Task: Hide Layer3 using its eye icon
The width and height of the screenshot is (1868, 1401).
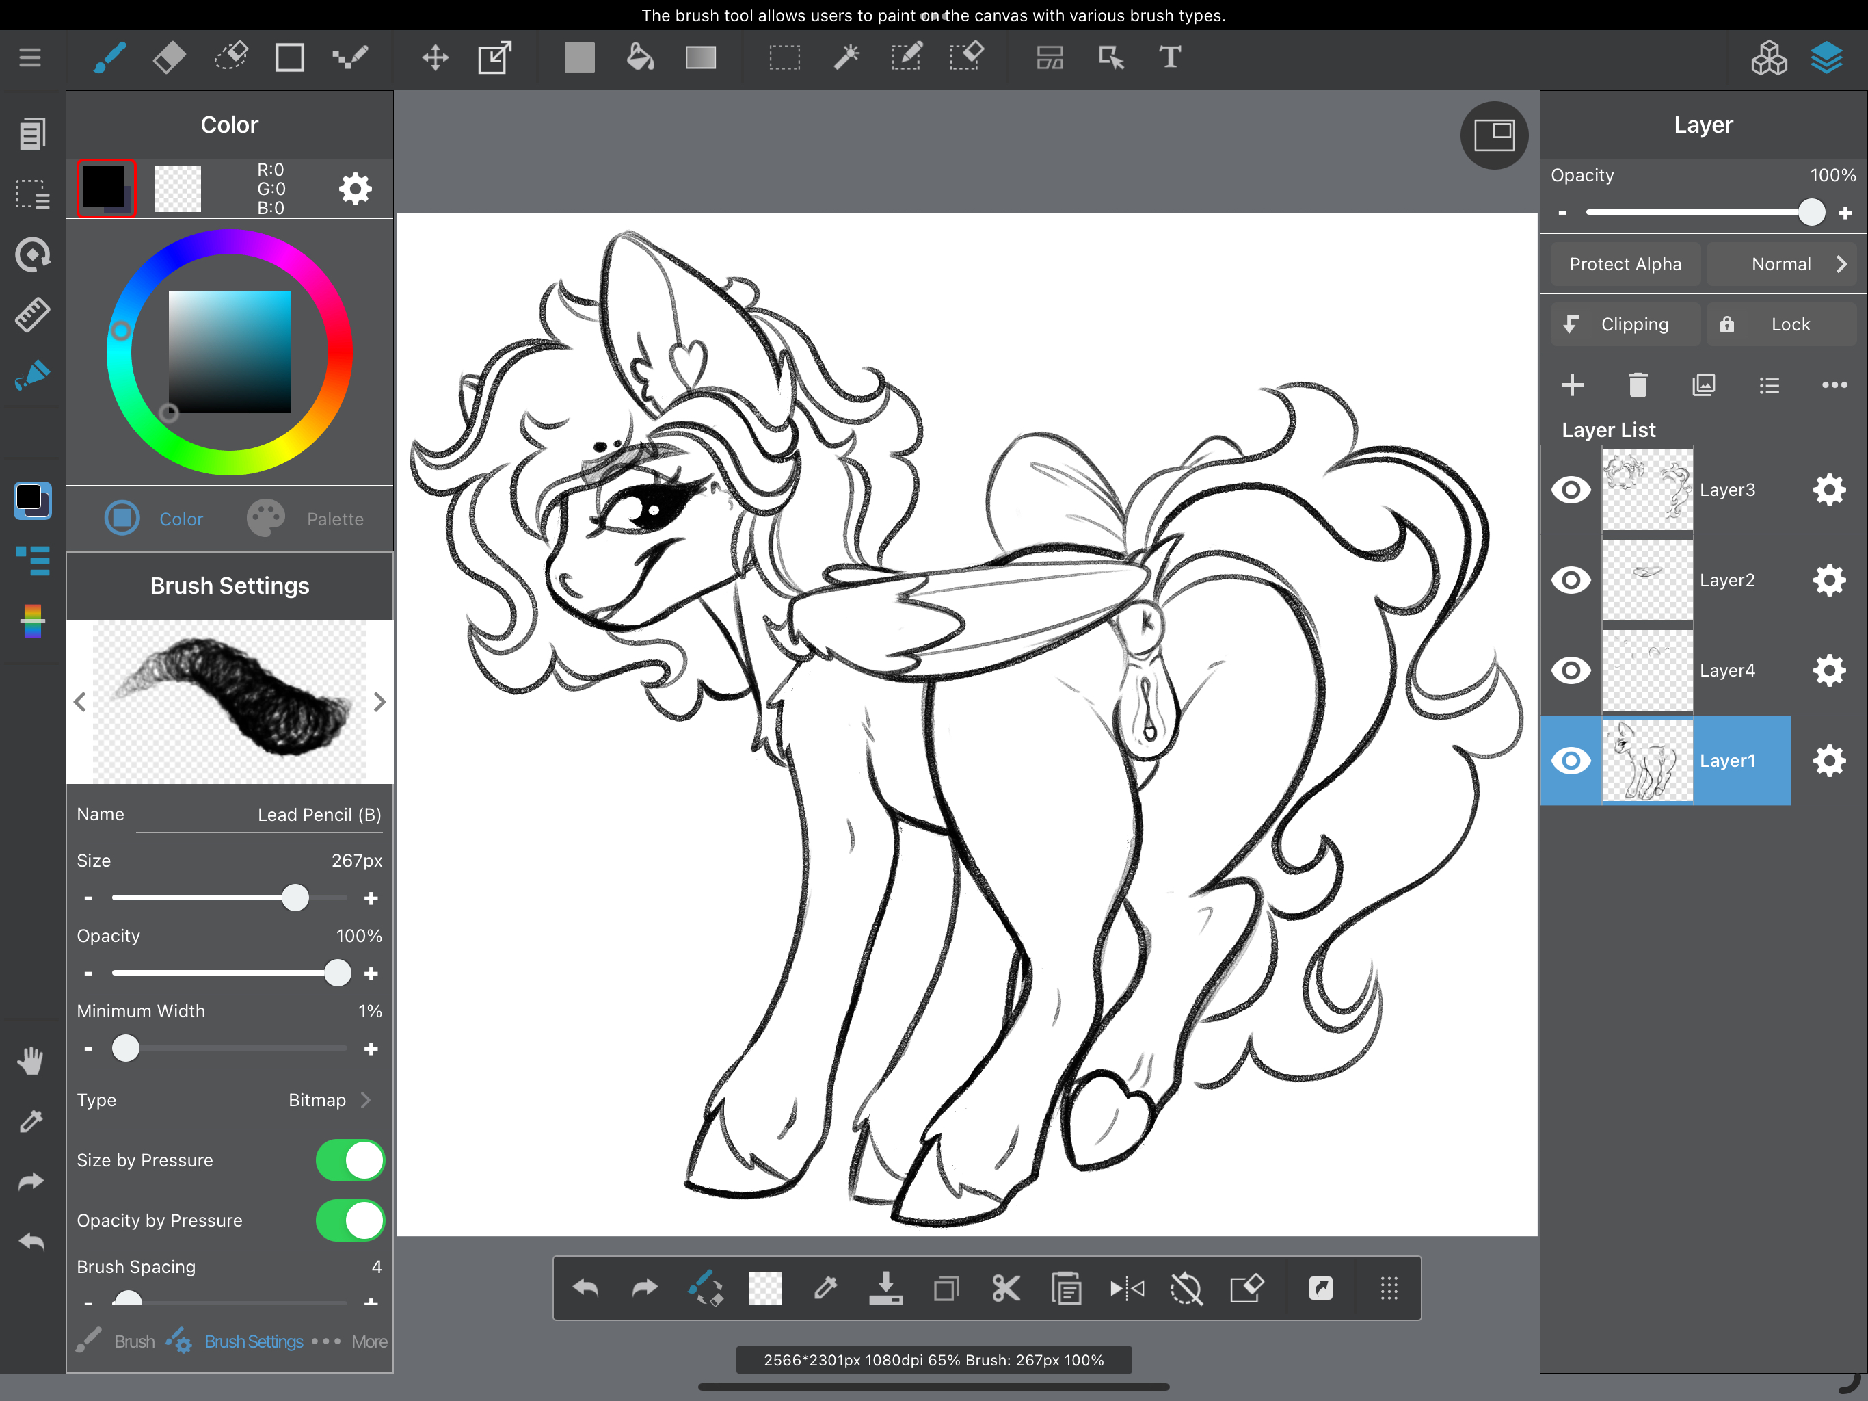Action: click(x=1571, y=490)
